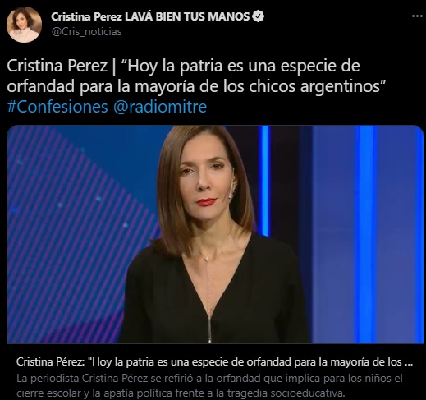Viewport: 426px width, 400px height.
Task: Visit the @radiomitre mention
Action: click(160, 107)
